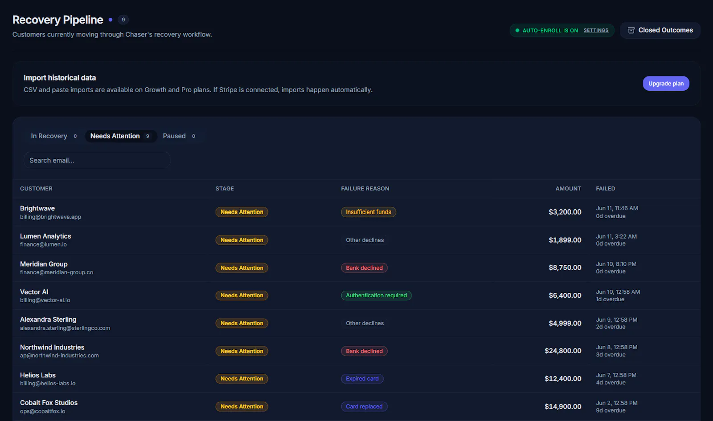The height and width of the screenshot is (421, 713).
Task: Click the Stage column header
Action: pos(225,189)
